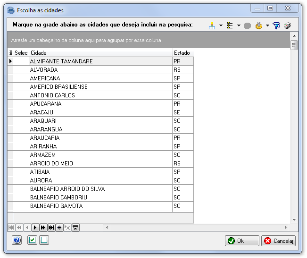
Task: Expand the dropdown arrow next to the list icon
Action: click(x=239, y=26)
